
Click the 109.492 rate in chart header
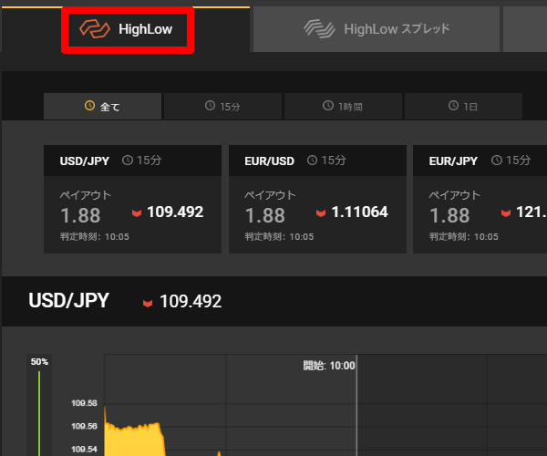coord(191,302)
